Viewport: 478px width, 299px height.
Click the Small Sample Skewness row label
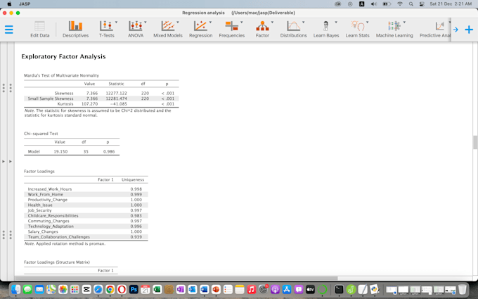coord(51,99)
